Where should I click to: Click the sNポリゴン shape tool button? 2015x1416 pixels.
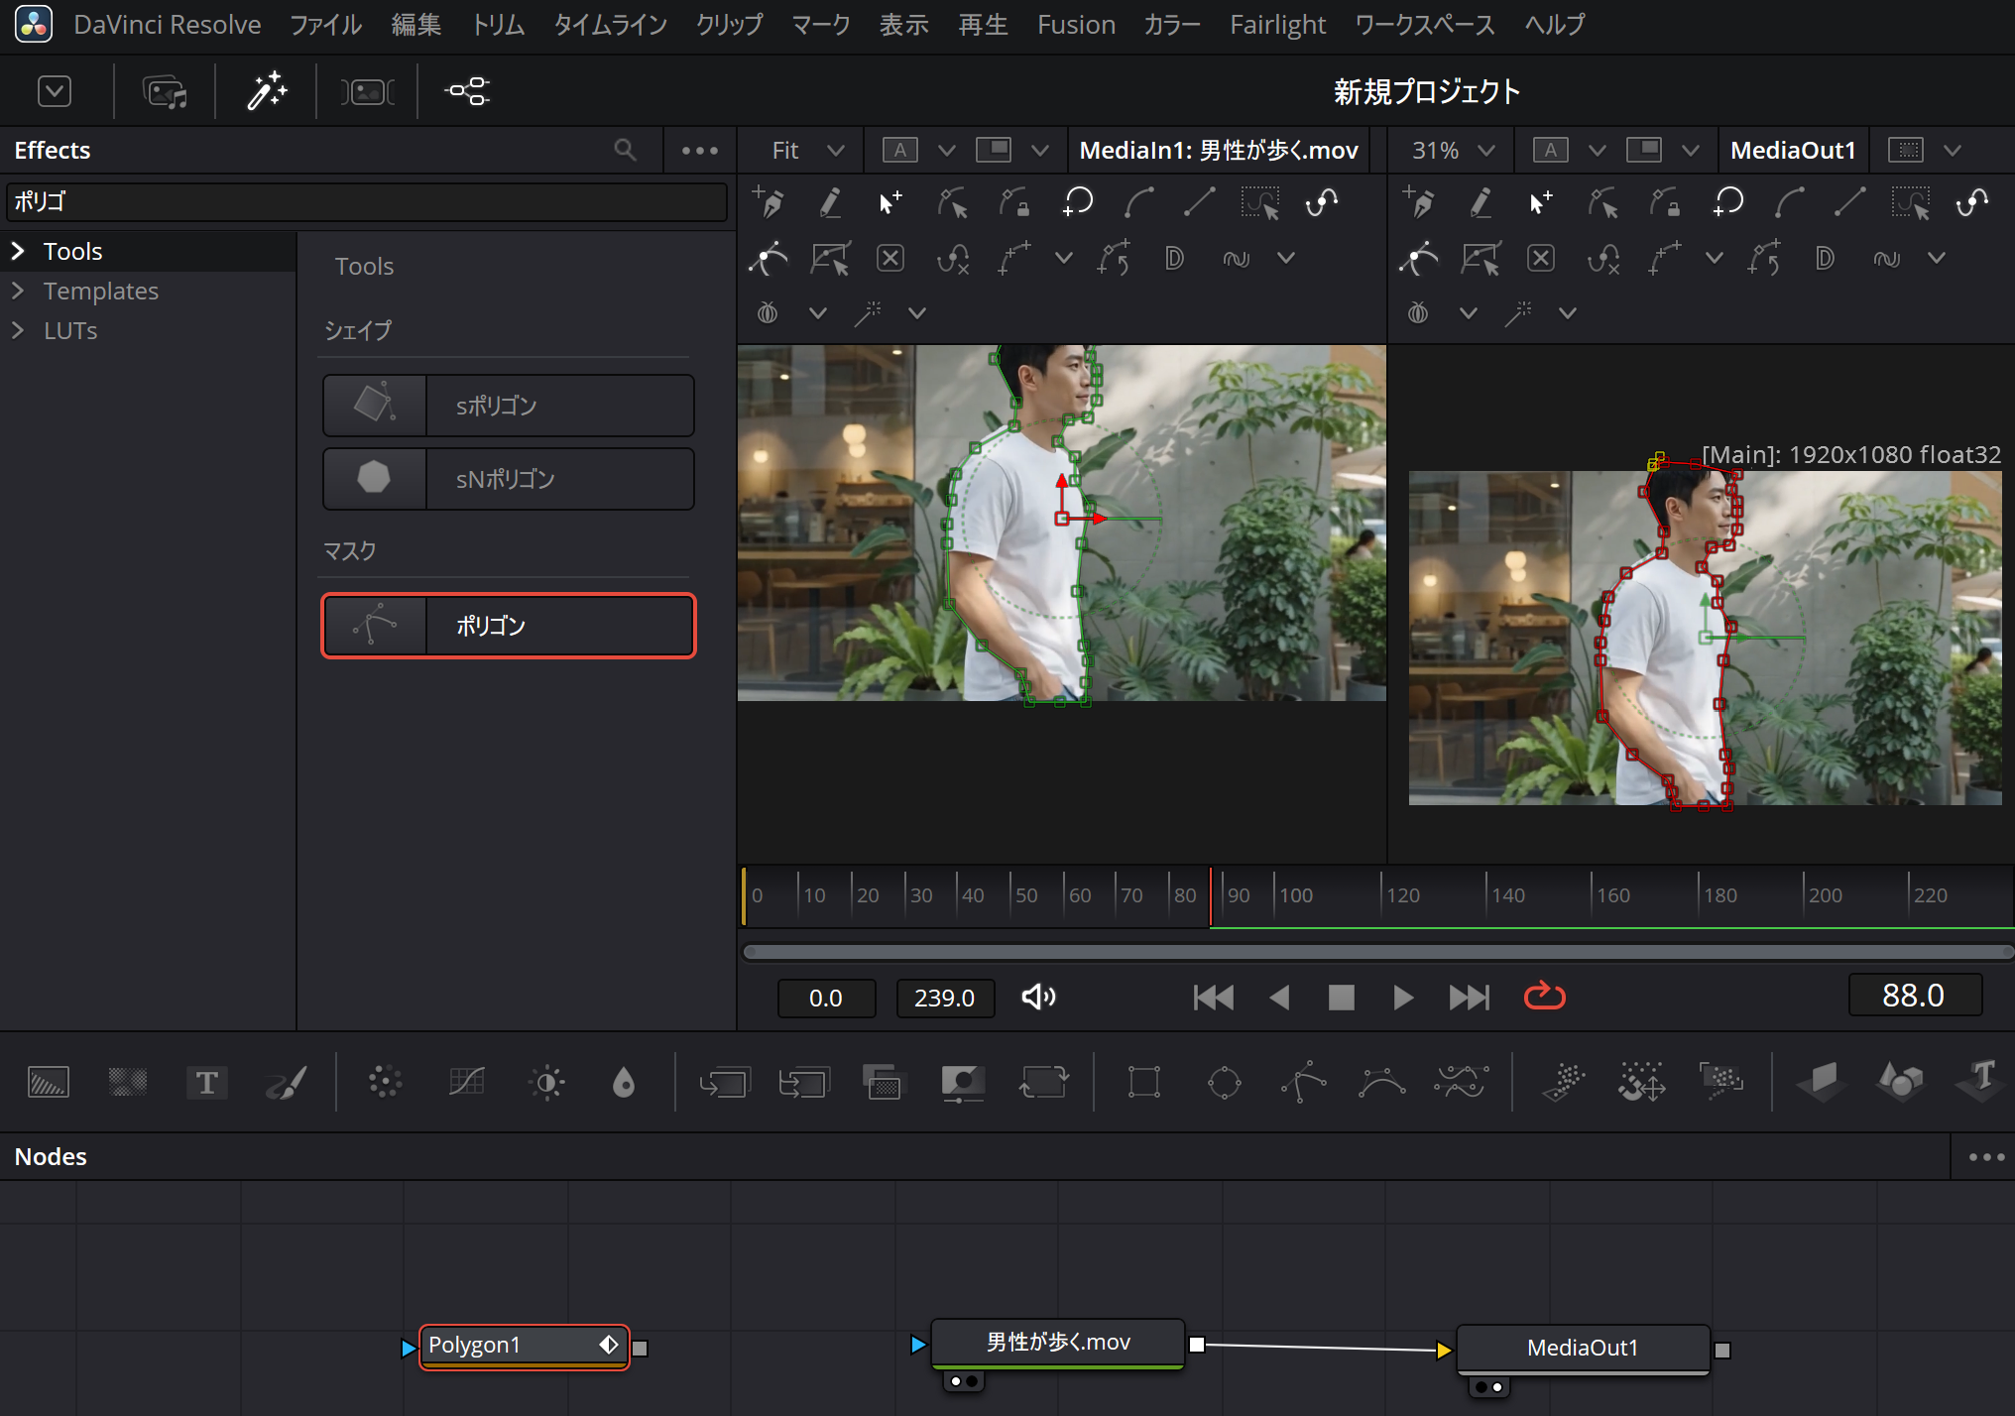click(509, 479)
